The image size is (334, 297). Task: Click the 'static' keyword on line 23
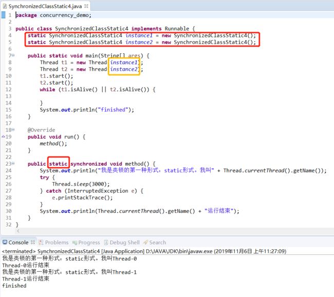pos(58,164)
